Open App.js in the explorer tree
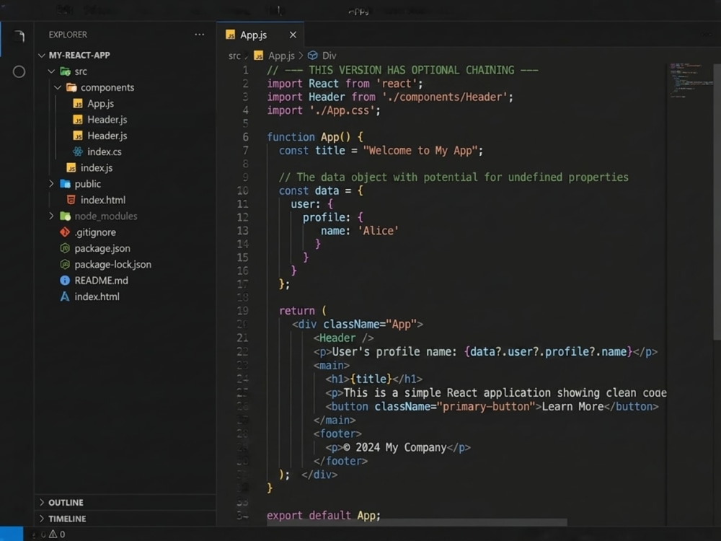 (x=101, y=103)
